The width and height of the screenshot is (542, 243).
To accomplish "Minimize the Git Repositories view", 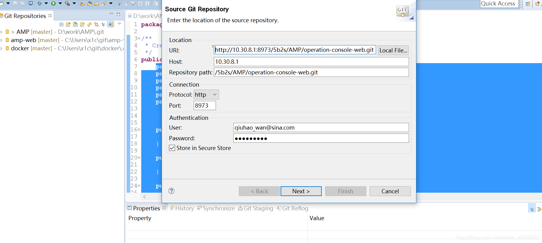I will pyautogui.click(x=111, y=14).
